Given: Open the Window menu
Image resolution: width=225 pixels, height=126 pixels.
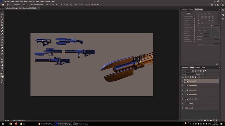Looking at the screenshot, I should click(x=48, y=1).
